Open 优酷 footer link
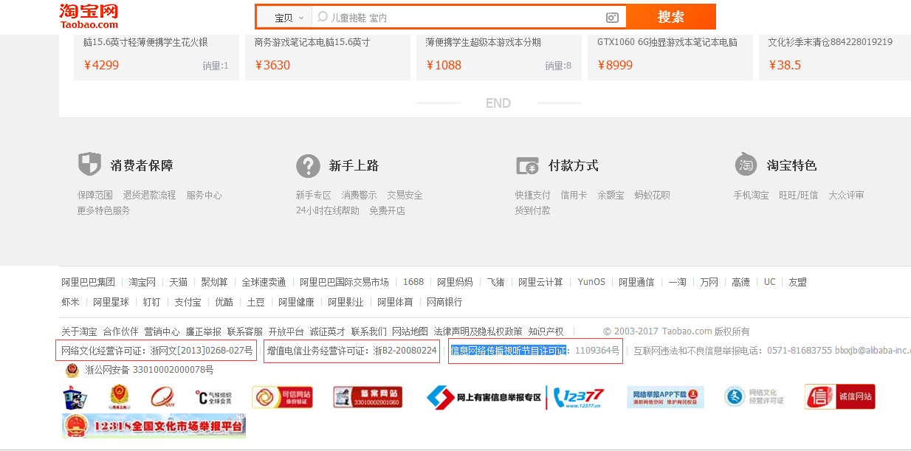 [x=224, y=302]
